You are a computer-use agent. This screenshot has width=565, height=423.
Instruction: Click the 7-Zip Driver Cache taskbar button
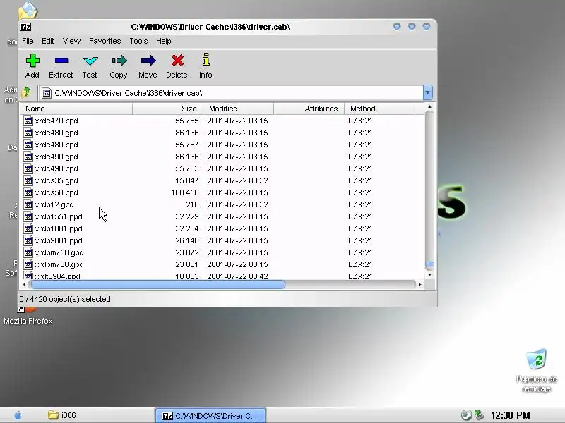click(210, 416)
